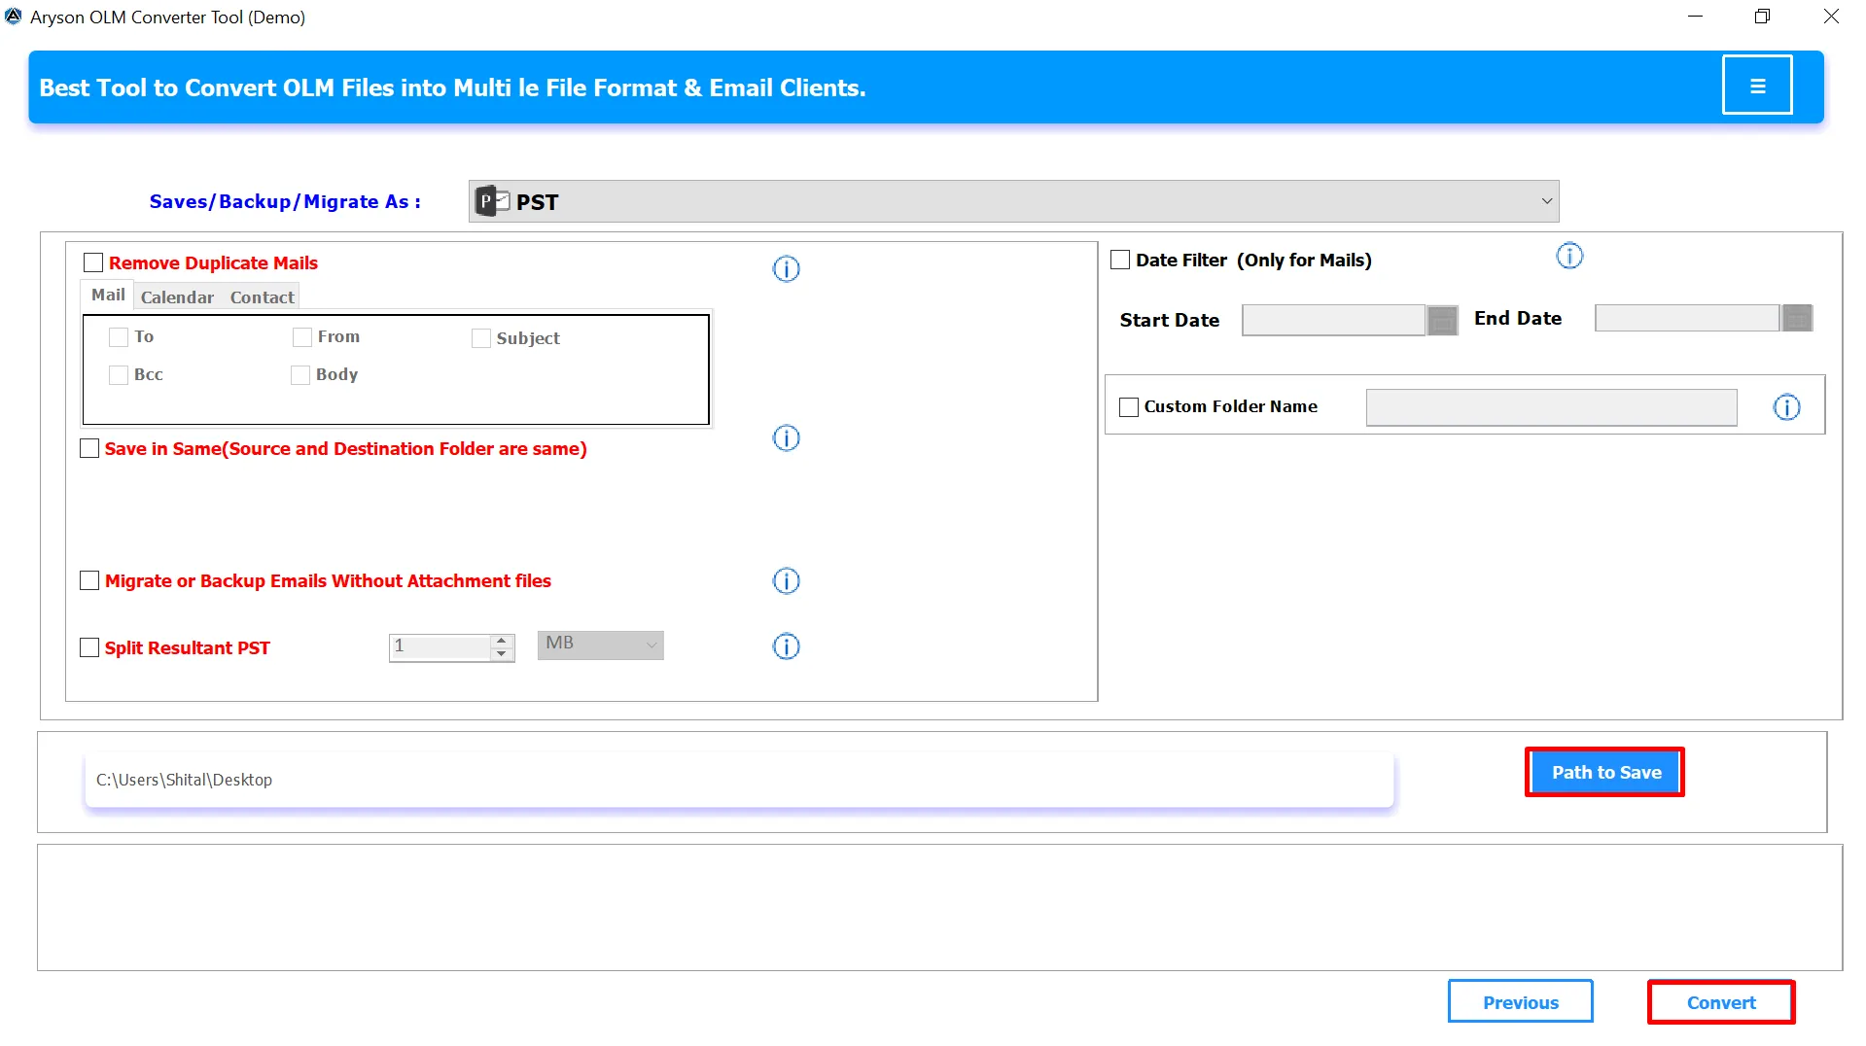
Task: Click info icon beside Save in Same option
Action: [x=786, y=438]
